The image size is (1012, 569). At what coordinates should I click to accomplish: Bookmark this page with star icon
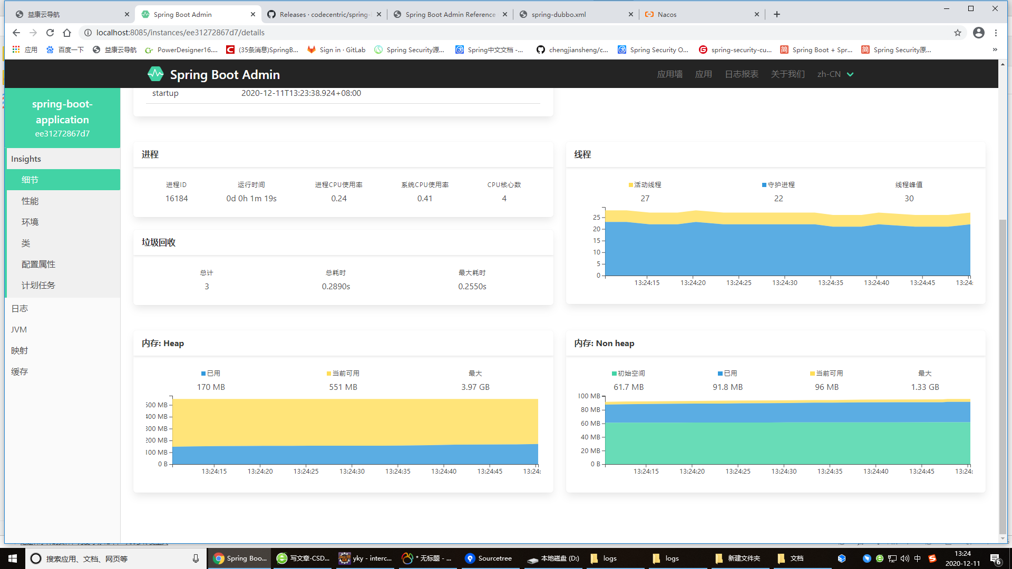[958, 33]
